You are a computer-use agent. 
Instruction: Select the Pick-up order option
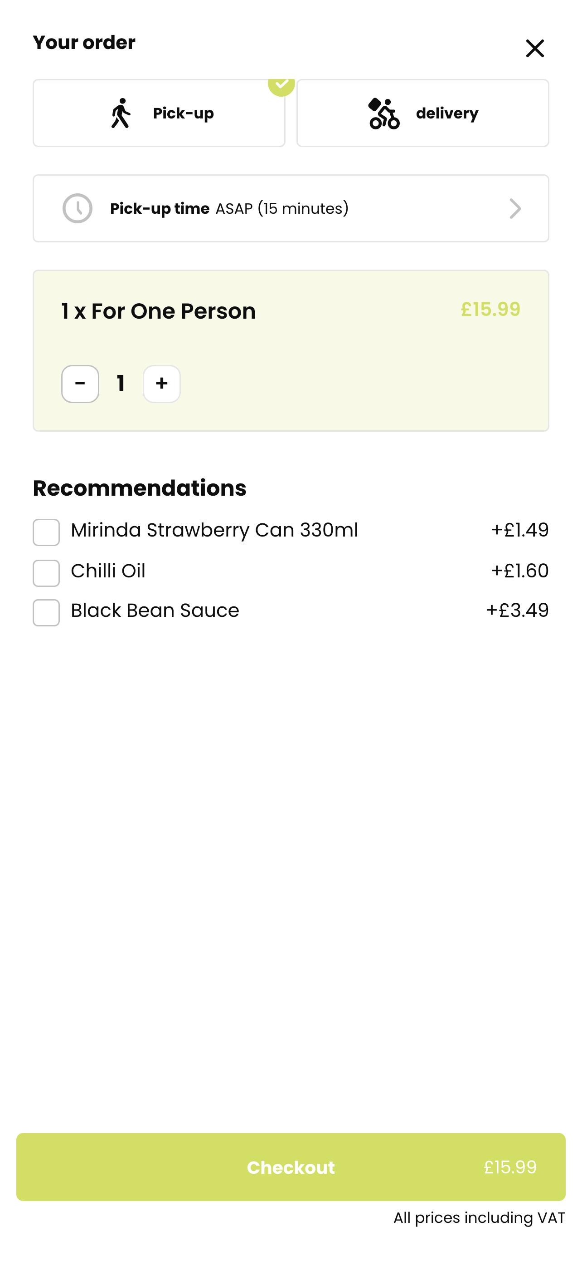tap(159, 113)
